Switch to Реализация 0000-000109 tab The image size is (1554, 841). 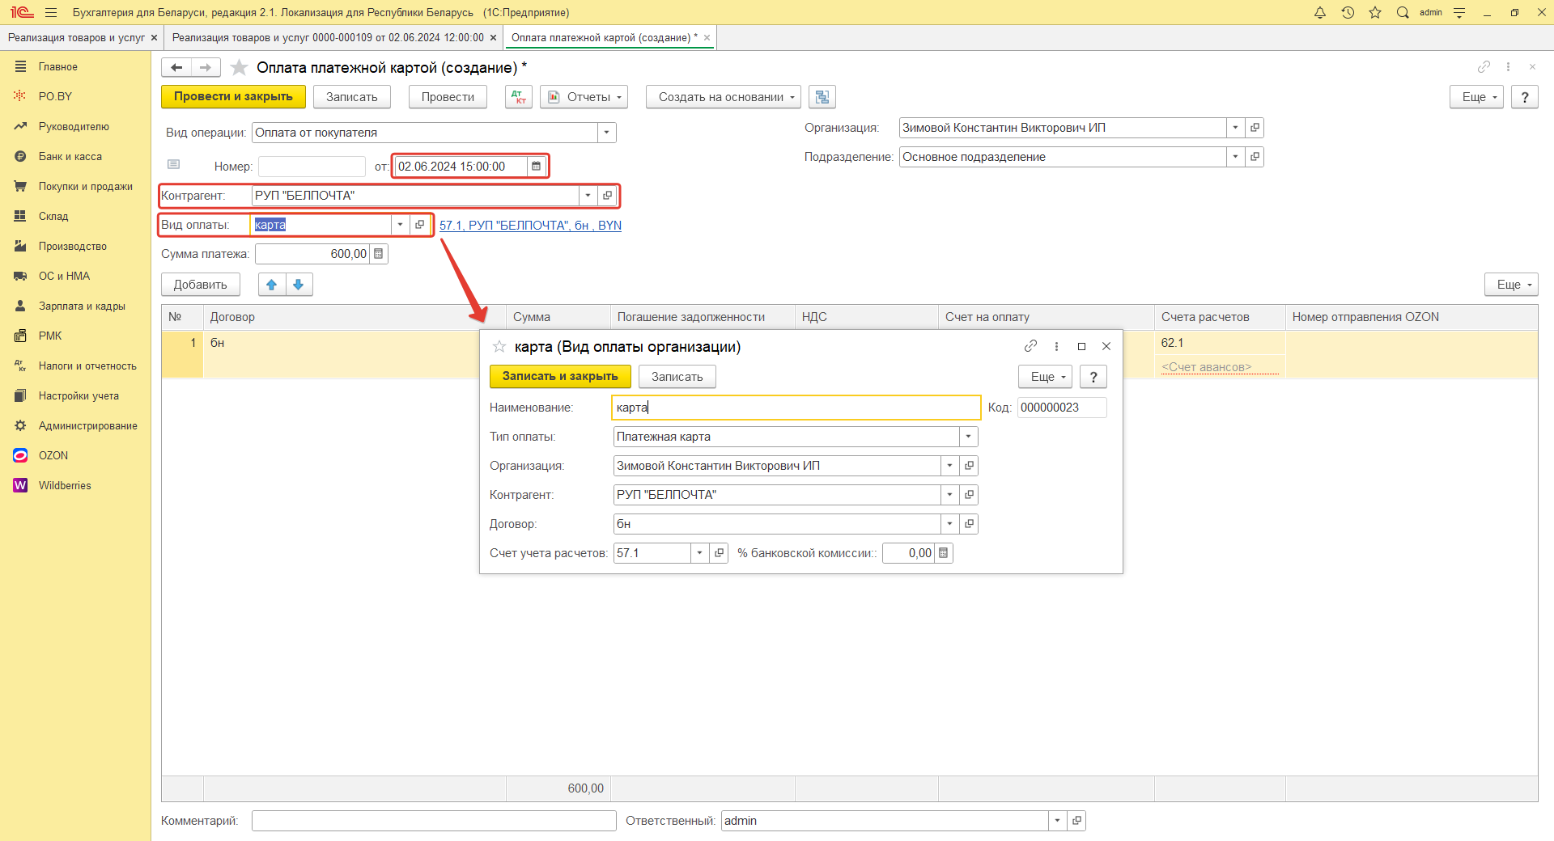click(328, 38)
